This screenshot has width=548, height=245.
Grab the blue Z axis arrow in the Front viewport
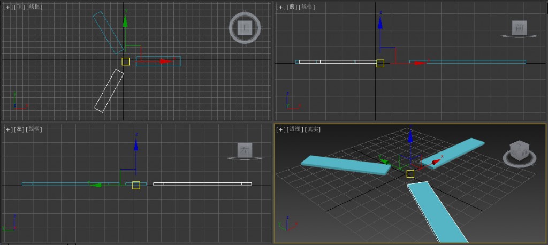(x=380, y=22)
